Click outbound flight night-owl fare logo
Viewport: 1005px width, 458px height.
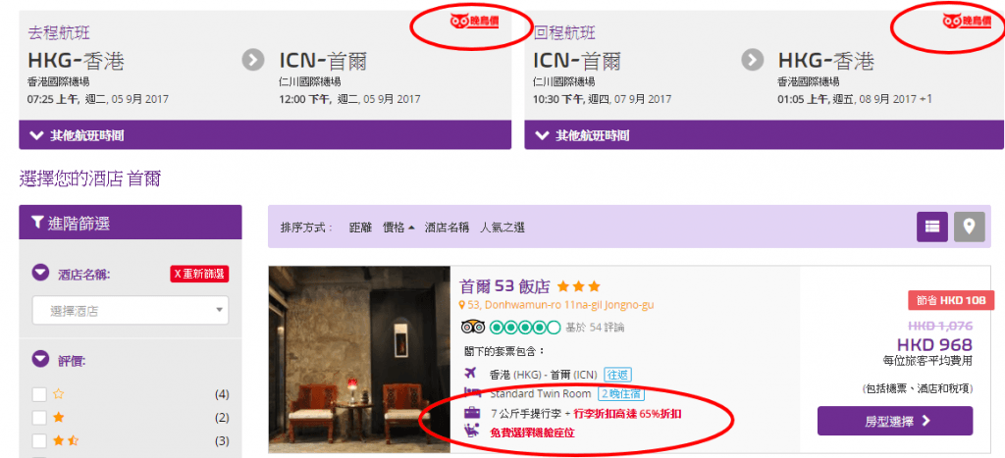tap(474, 22)
